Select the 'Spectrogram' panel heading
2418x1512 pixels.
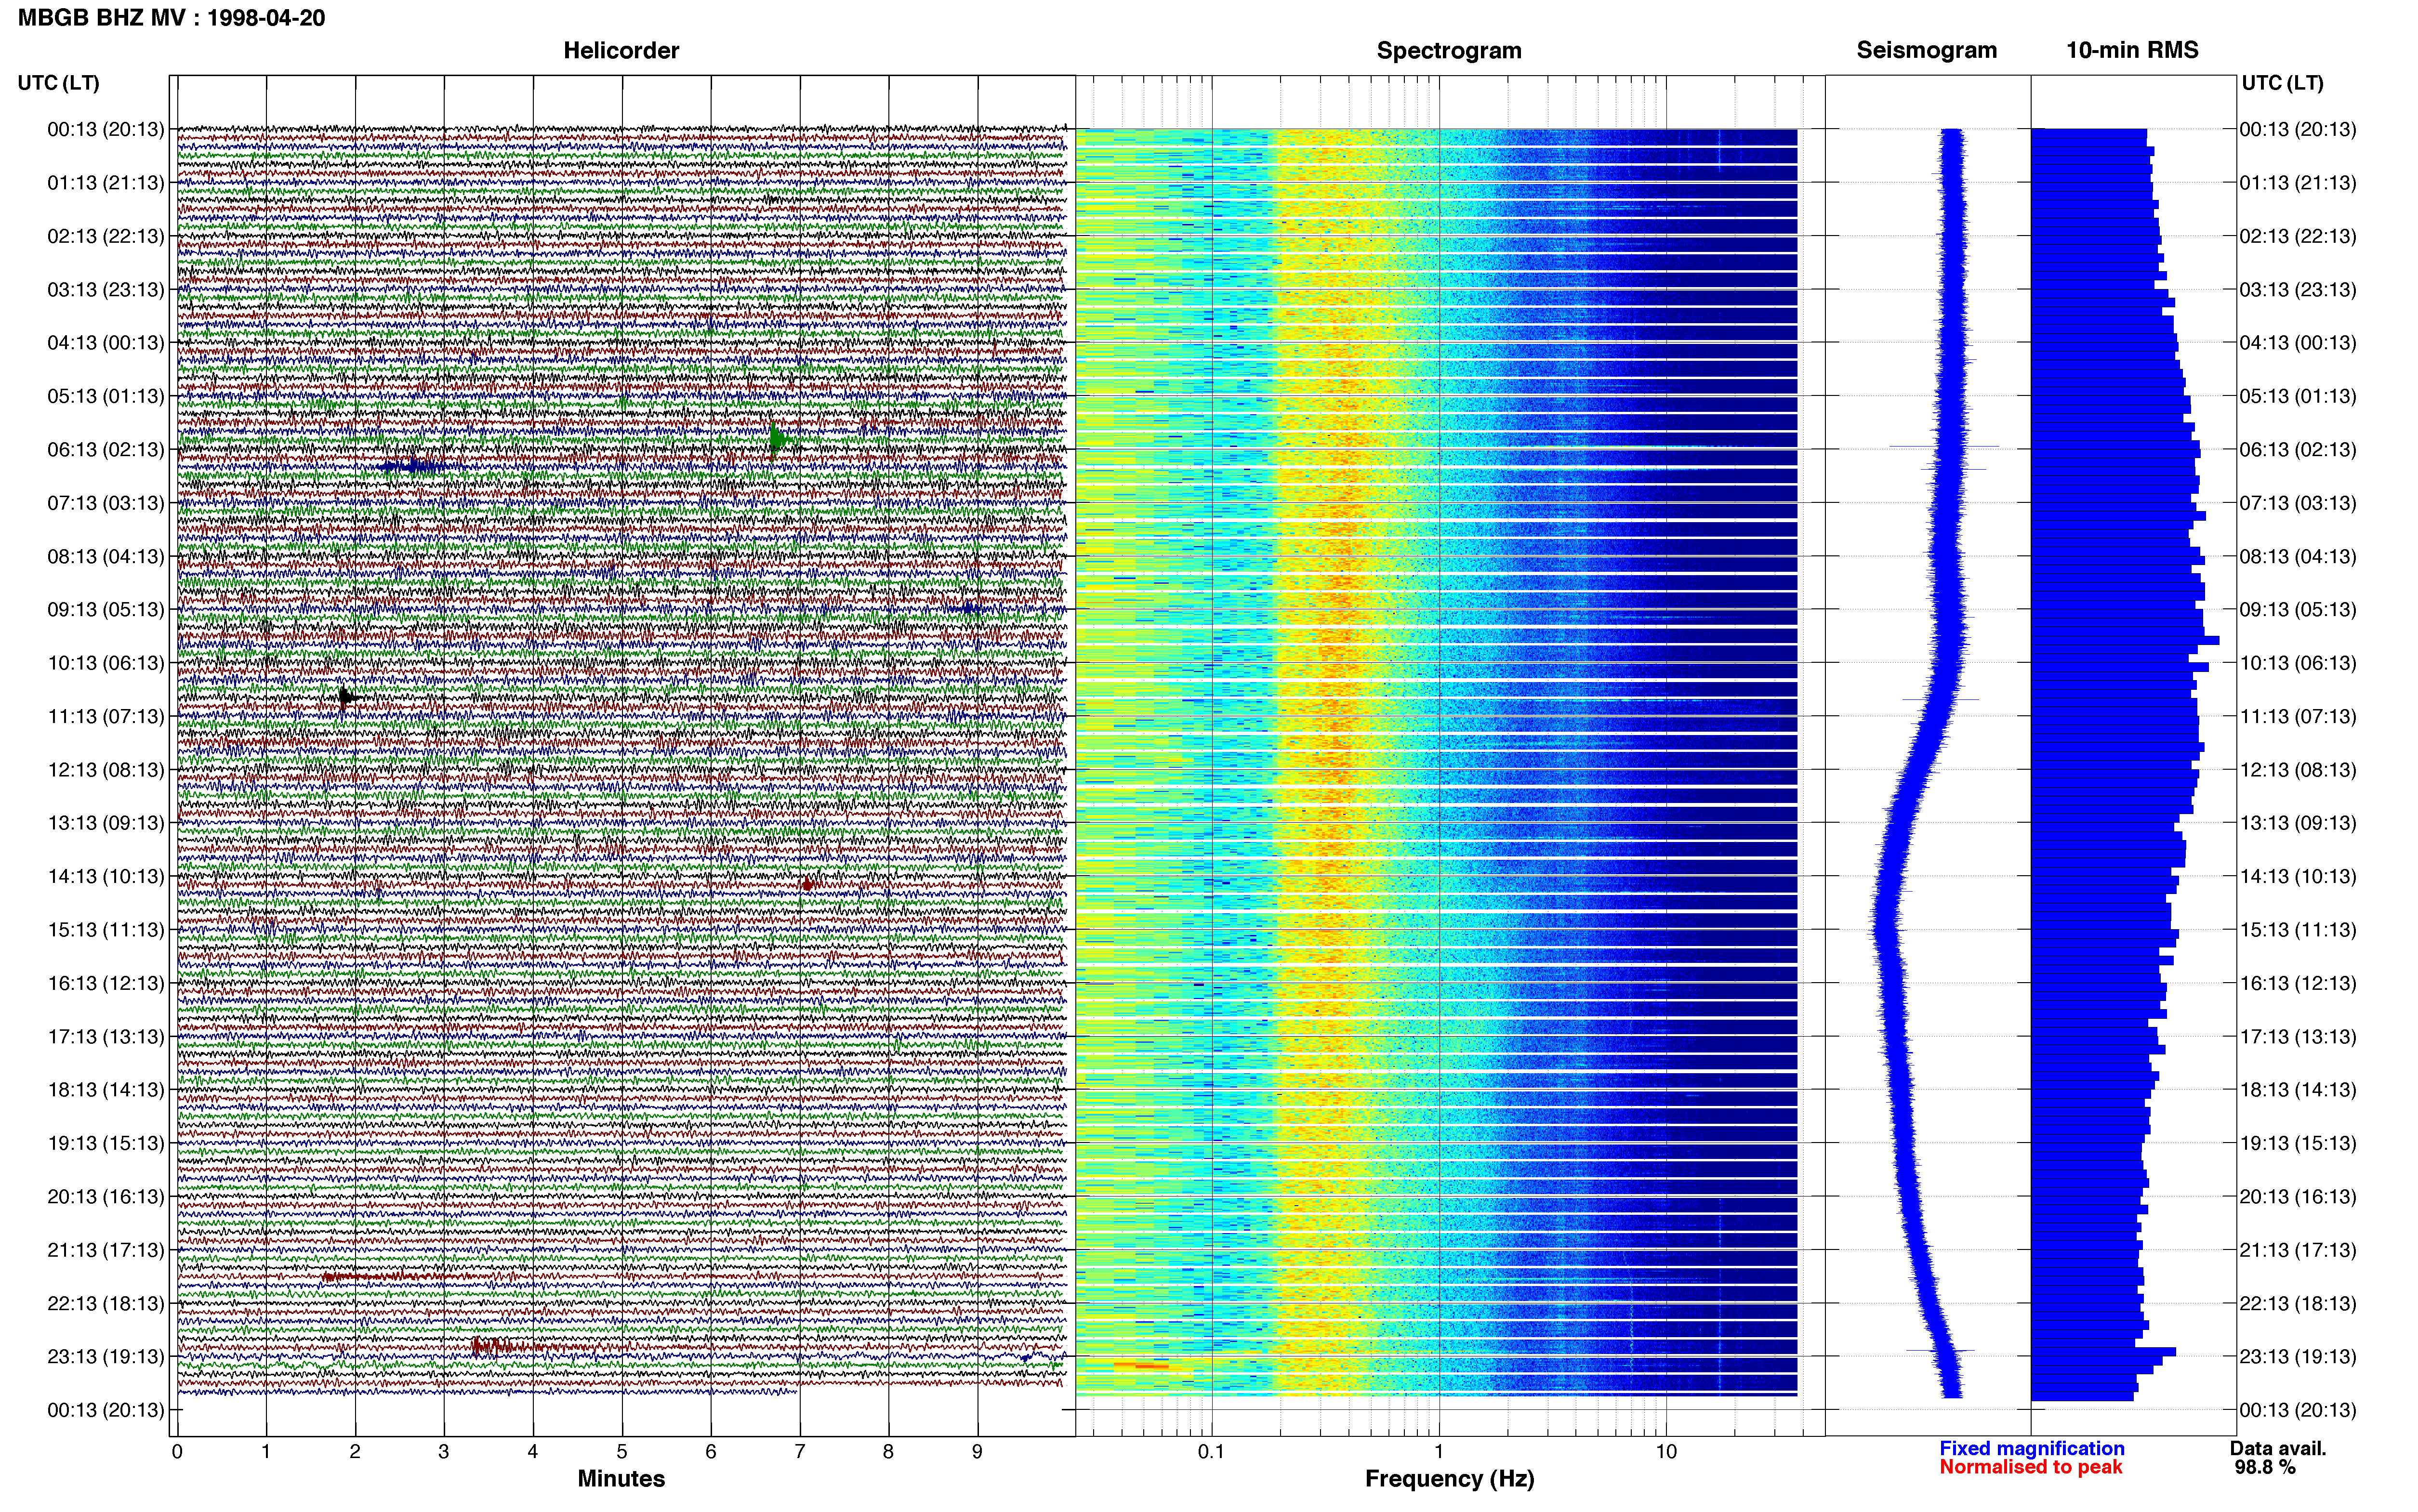tap(1449, 51)
